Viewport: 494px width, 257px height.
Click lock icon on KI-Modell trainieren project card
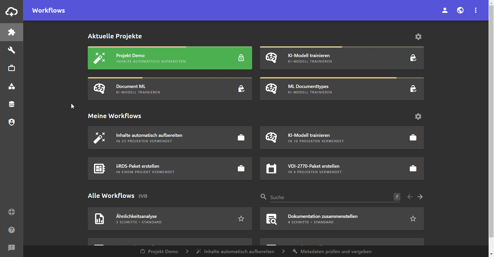coord(413,58)
